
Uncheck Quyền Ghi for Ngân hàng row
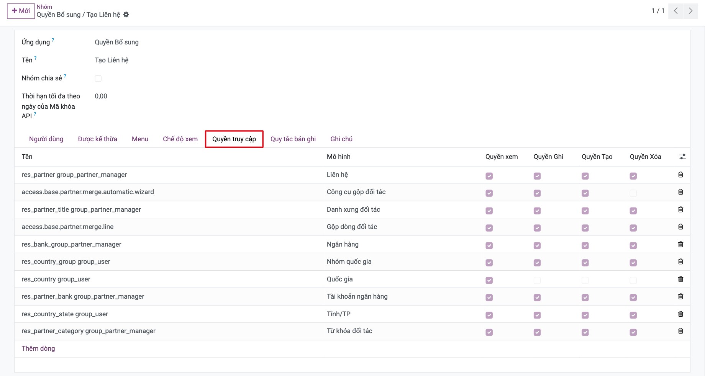[x=537, y=245]
